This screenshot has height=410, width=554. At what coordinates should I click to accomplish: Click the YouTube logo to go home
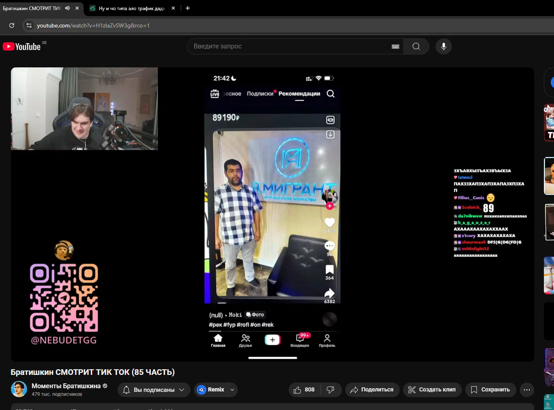click(x=22, y=46)
